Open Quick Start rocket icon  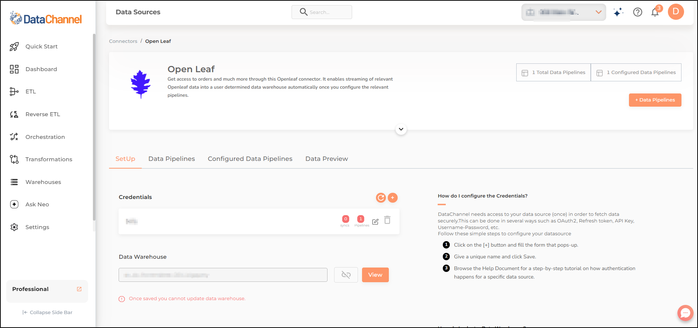click(14, 47)
